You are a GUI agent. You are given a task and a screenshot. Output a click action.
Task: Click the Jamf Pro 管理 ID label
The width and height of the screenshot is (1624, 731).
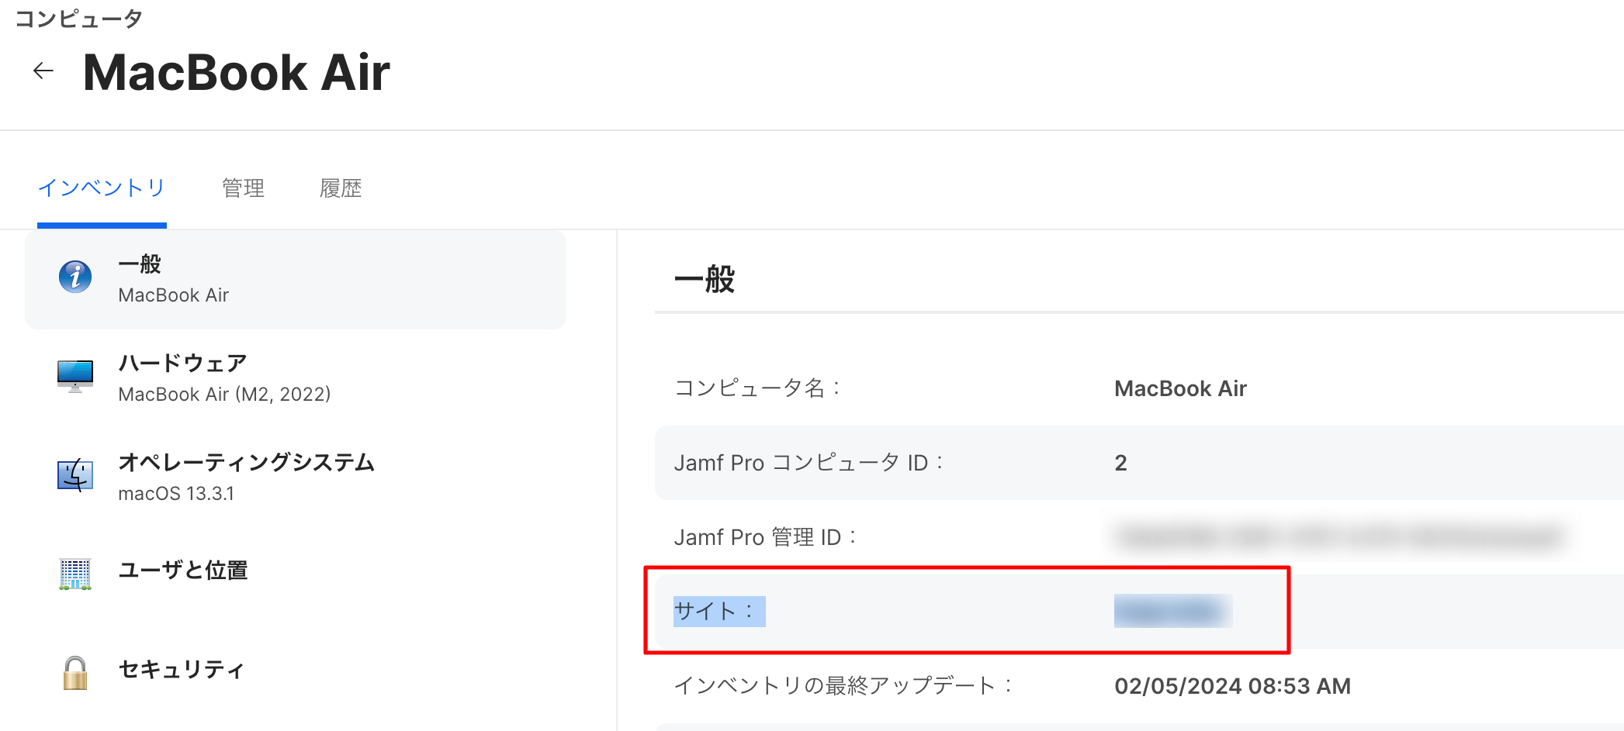point(766,536)
